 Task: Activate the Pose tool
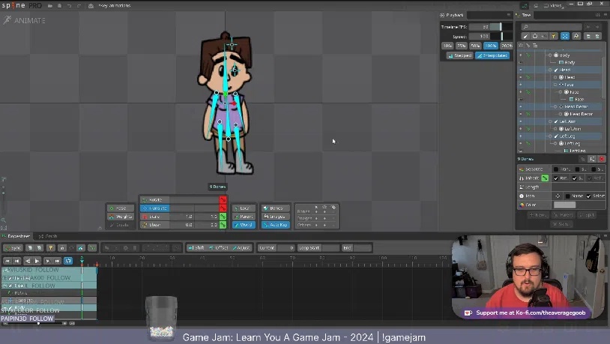point(121,208)
